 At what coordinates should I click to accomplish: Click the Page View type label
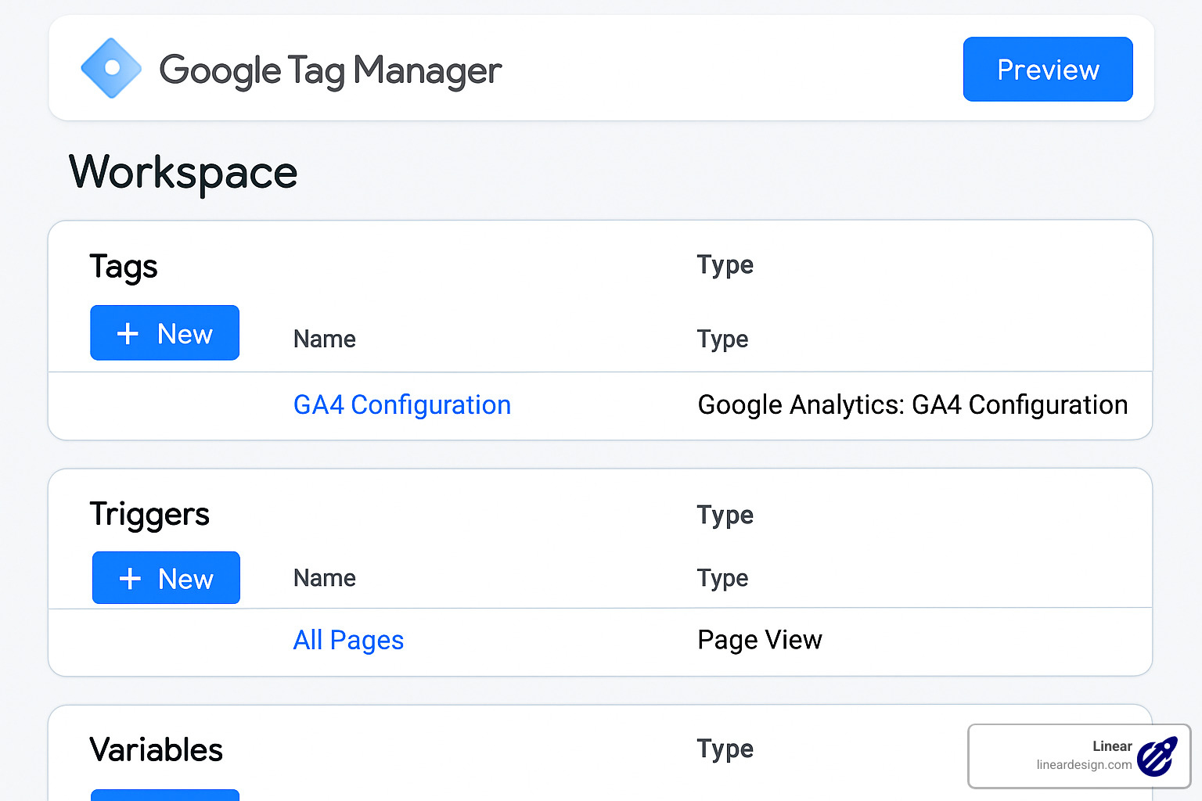tap(759, 639)
